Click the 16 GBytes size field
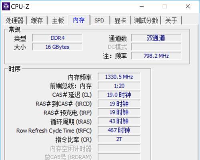 click(57, 47)
